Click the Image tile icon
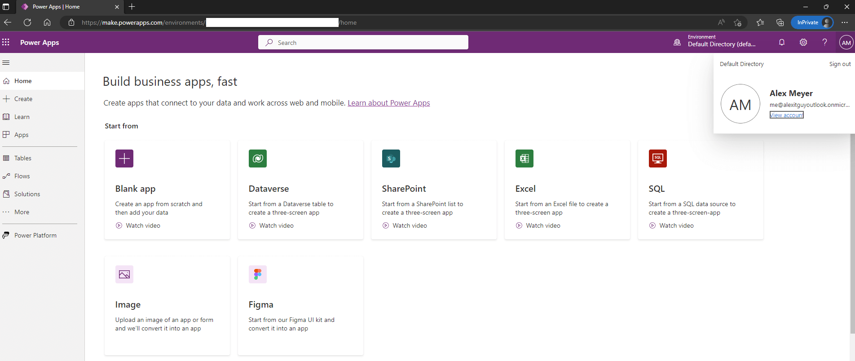The height and width of the screenshot is (361, 855). 124,274
